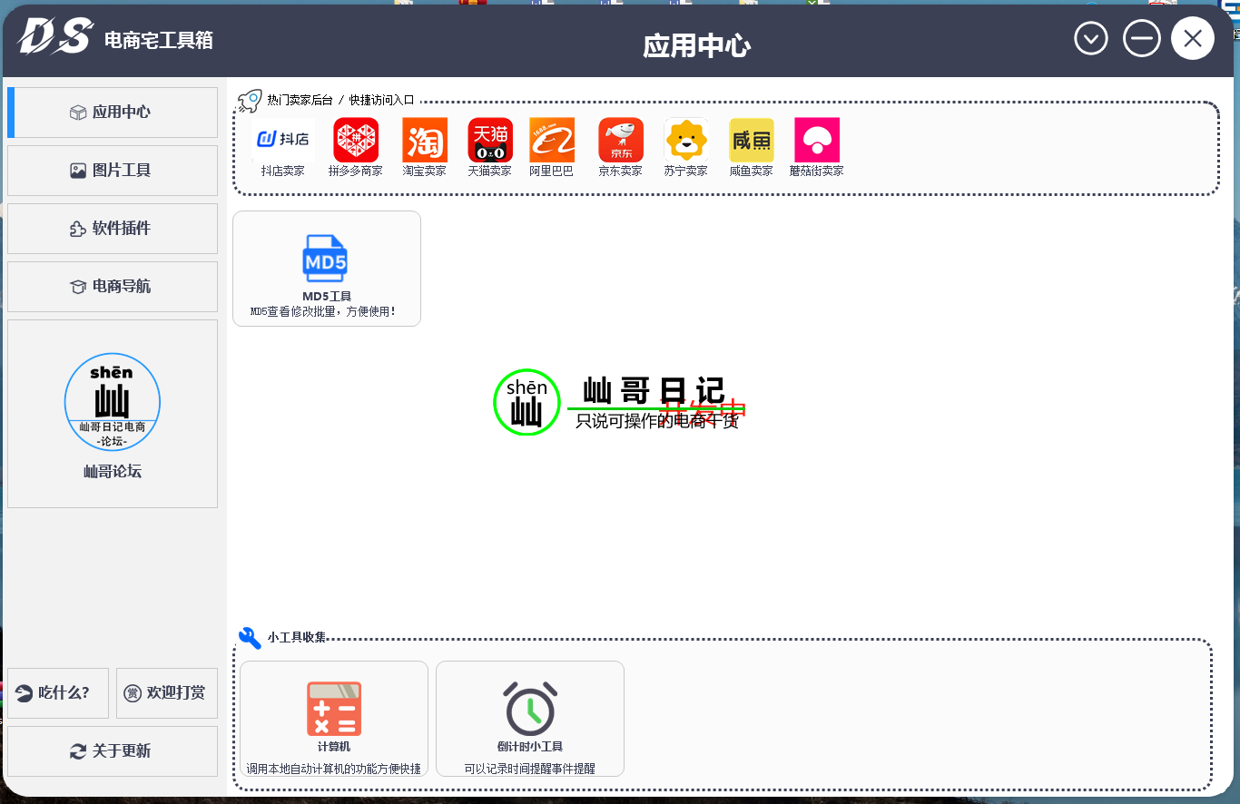
Task: Click the wrench icon beside 小工具收集
Action: (250, 638)
